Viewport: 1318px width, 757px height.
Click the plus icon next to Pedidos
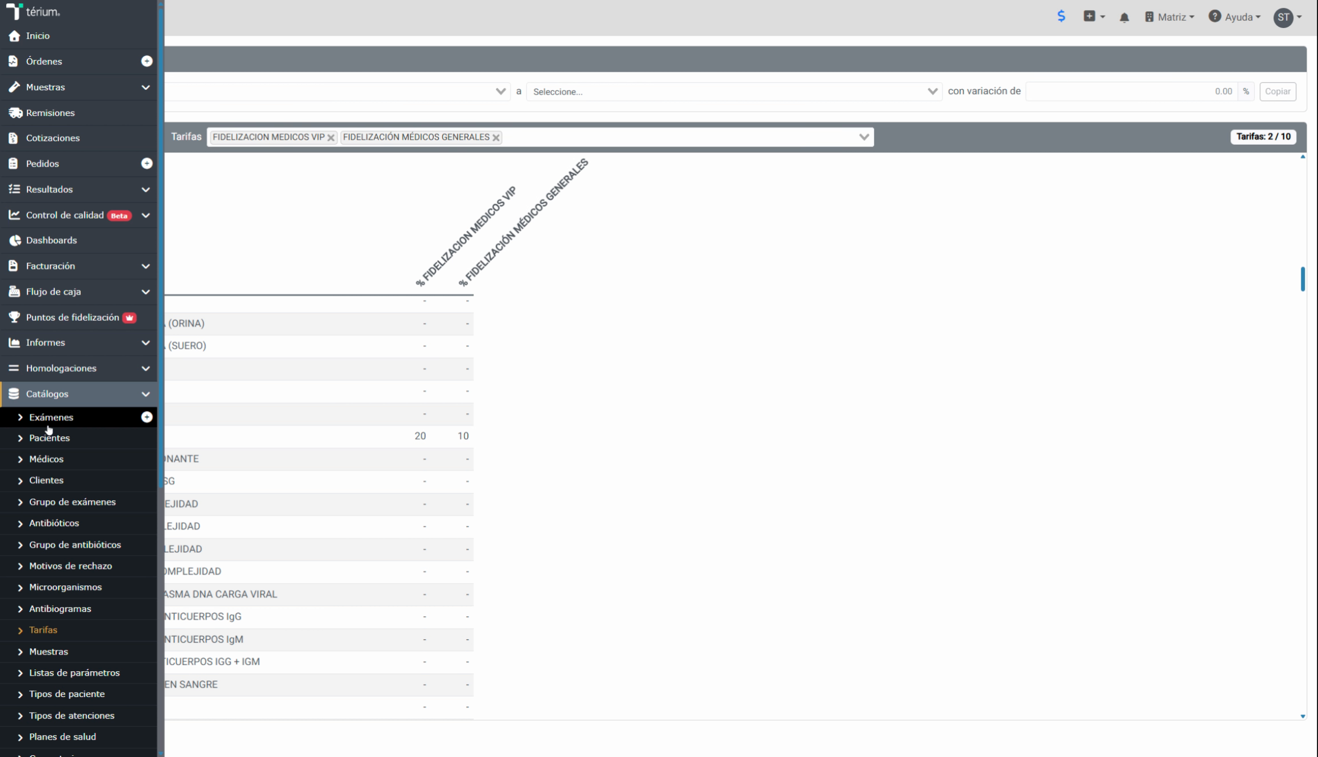point(146,163)
